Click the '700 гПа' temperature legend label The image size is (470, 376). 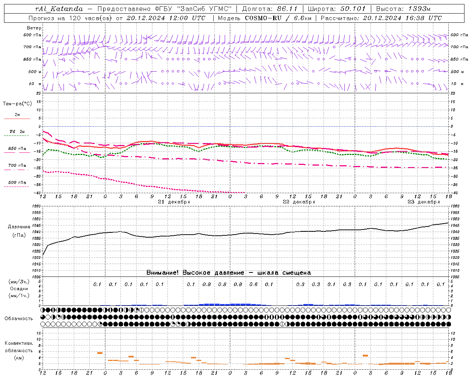tap(17, 166)
